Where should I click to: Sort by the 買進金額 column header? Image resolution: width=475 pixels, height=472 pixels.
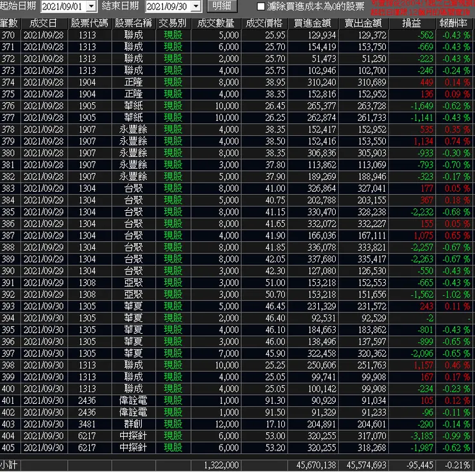[x=313, y=23]
